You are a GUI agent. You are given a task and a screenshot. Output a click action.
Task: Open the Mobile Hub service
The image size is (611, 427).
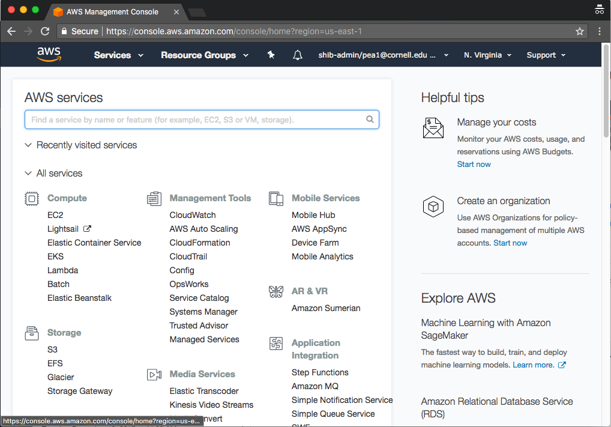(x=313, y=215)
